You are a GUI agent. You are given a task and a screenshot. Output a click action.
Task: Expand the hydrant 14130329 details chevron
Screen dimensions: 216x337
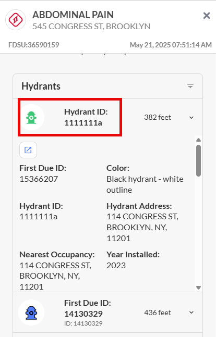point(191,313)
